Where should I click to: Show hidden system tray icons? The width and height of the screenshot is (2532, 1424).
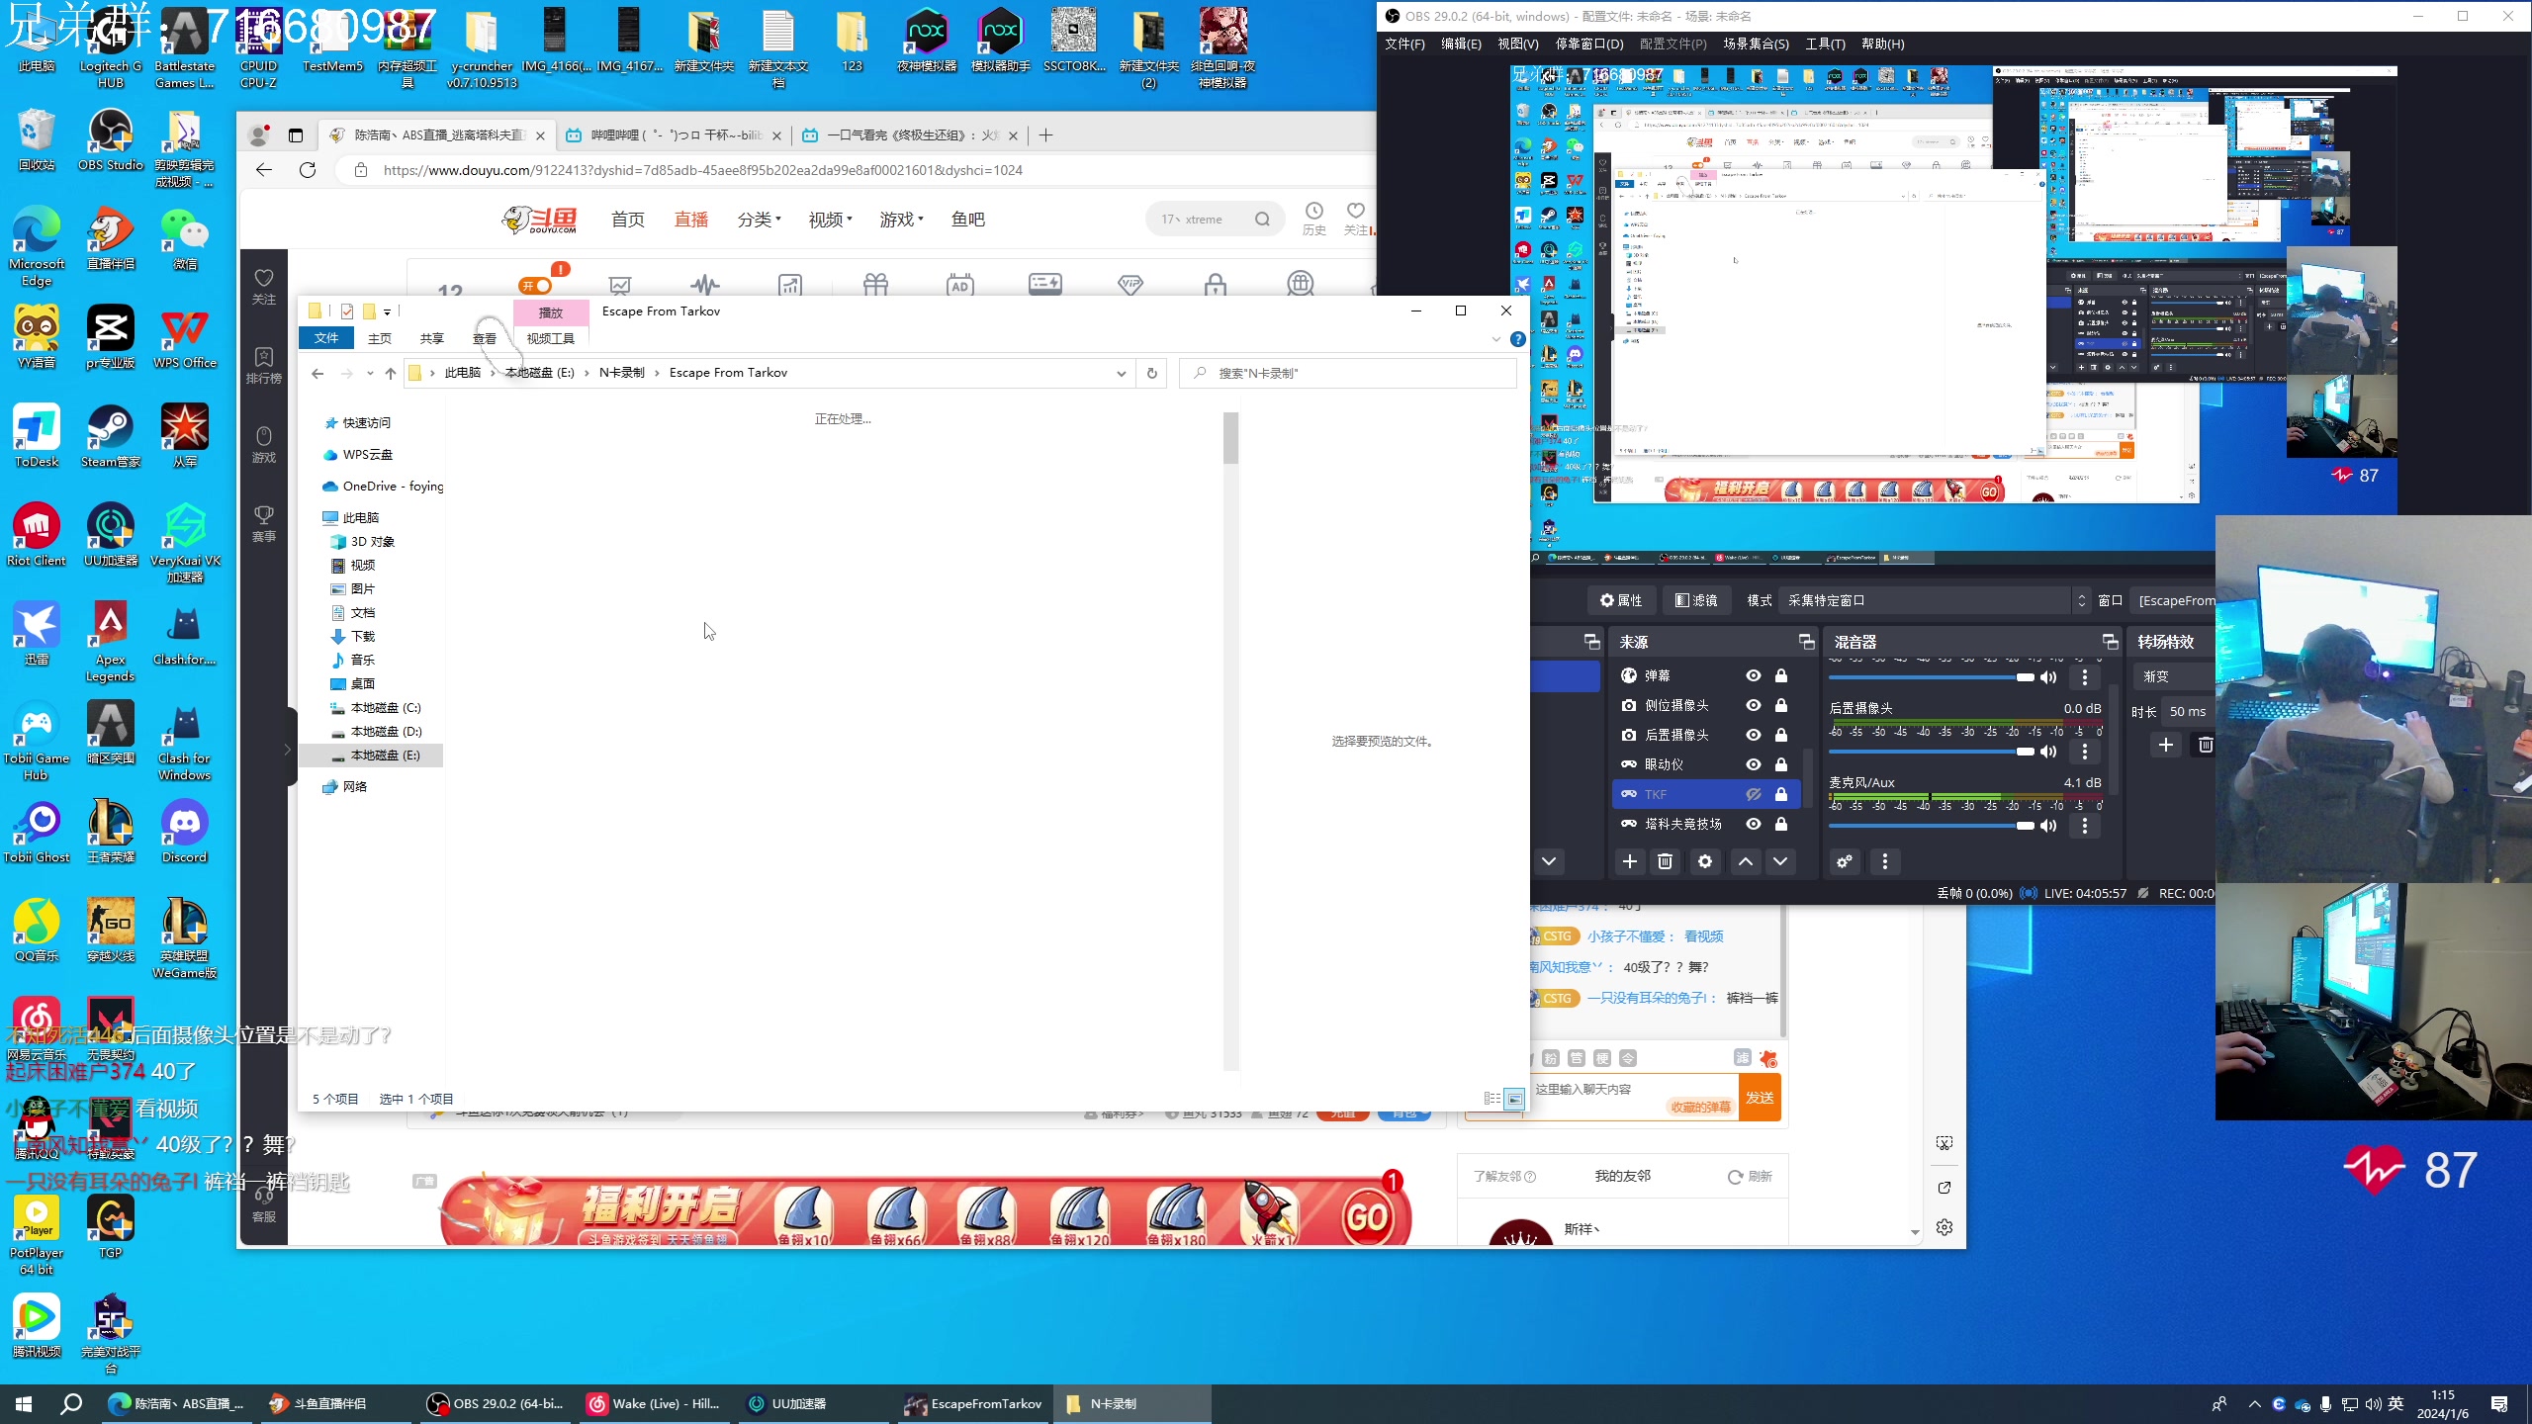[2254, 1404]
